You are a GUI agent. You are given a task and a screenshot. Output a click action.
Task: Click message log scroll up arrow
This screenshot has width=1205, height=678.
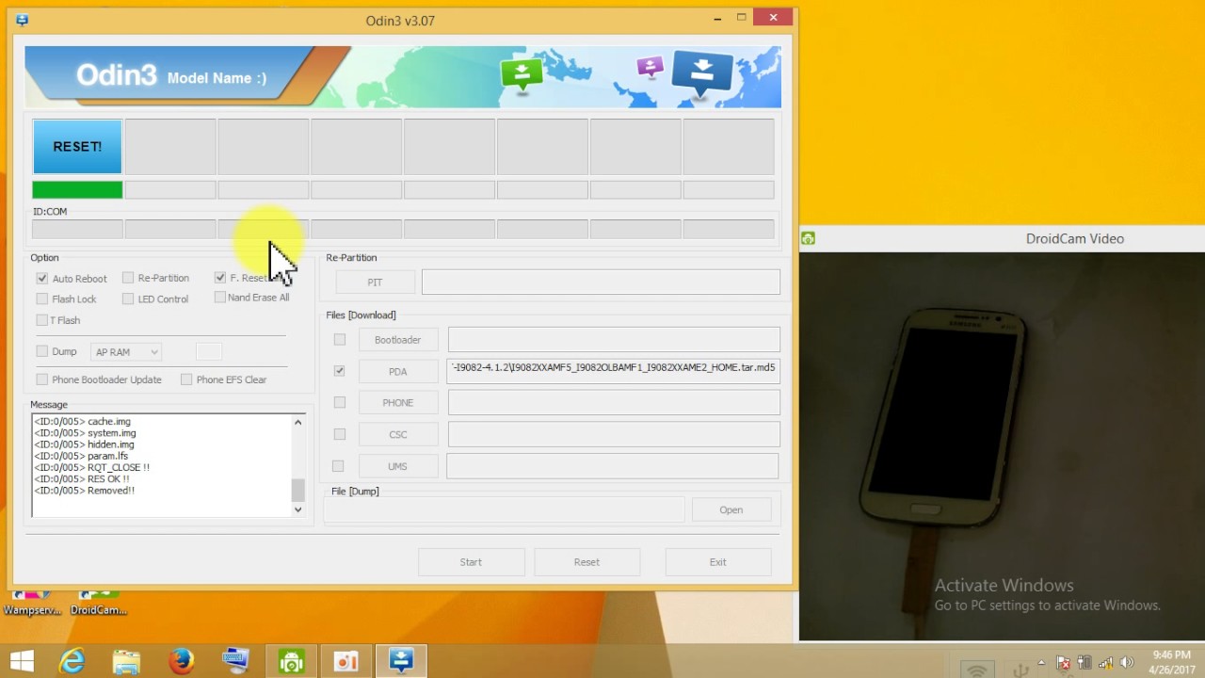[x=298, y=422]
